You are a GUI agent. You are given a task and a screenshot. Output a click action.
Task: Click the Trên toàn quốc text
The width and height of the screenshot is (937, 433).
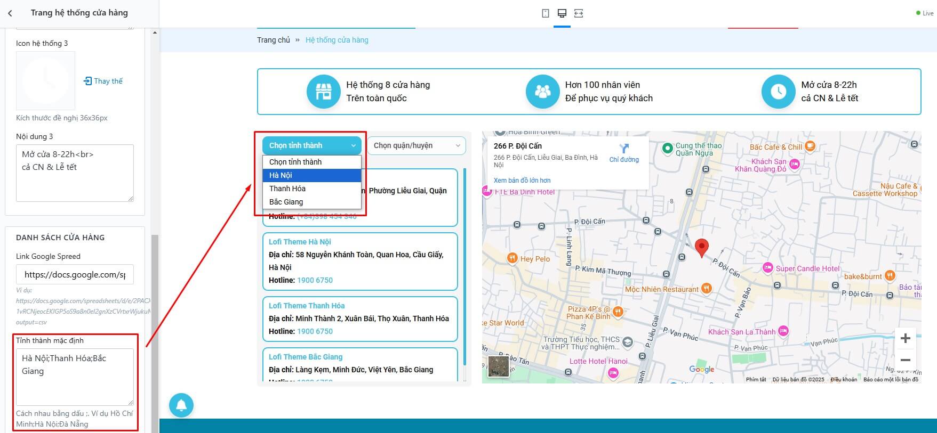pyautogui.click(x=377, y=98)
